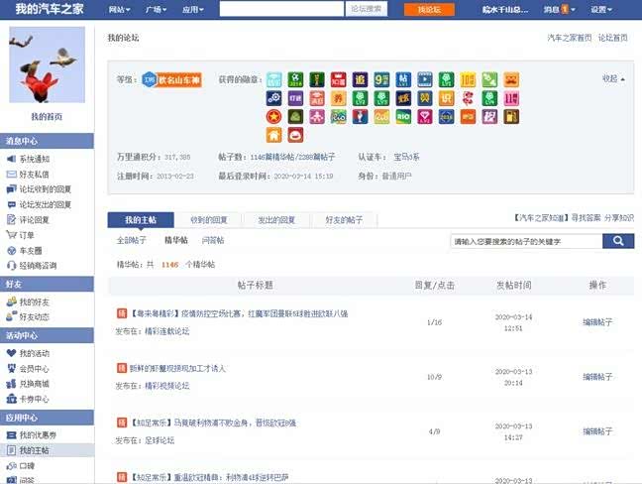Open the 设置 dropdown menu

(602, 9)
